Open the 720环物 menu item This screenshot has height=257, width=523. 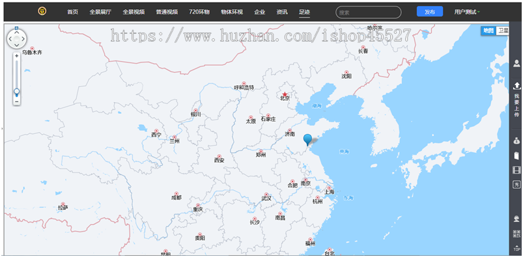click(199, 12)
